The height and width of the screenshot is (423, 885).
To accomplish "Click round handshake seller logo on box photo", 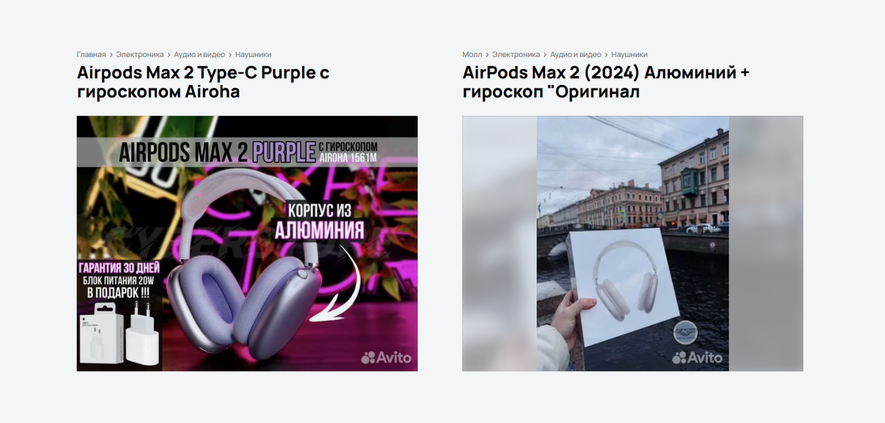I will tap(685, 332).
